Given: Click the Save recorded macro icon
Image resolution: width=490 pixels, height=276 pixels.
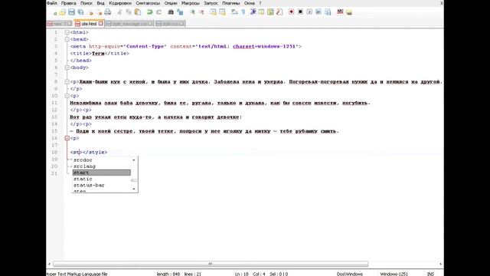Looking at the screenshot, I should [328, 12].
